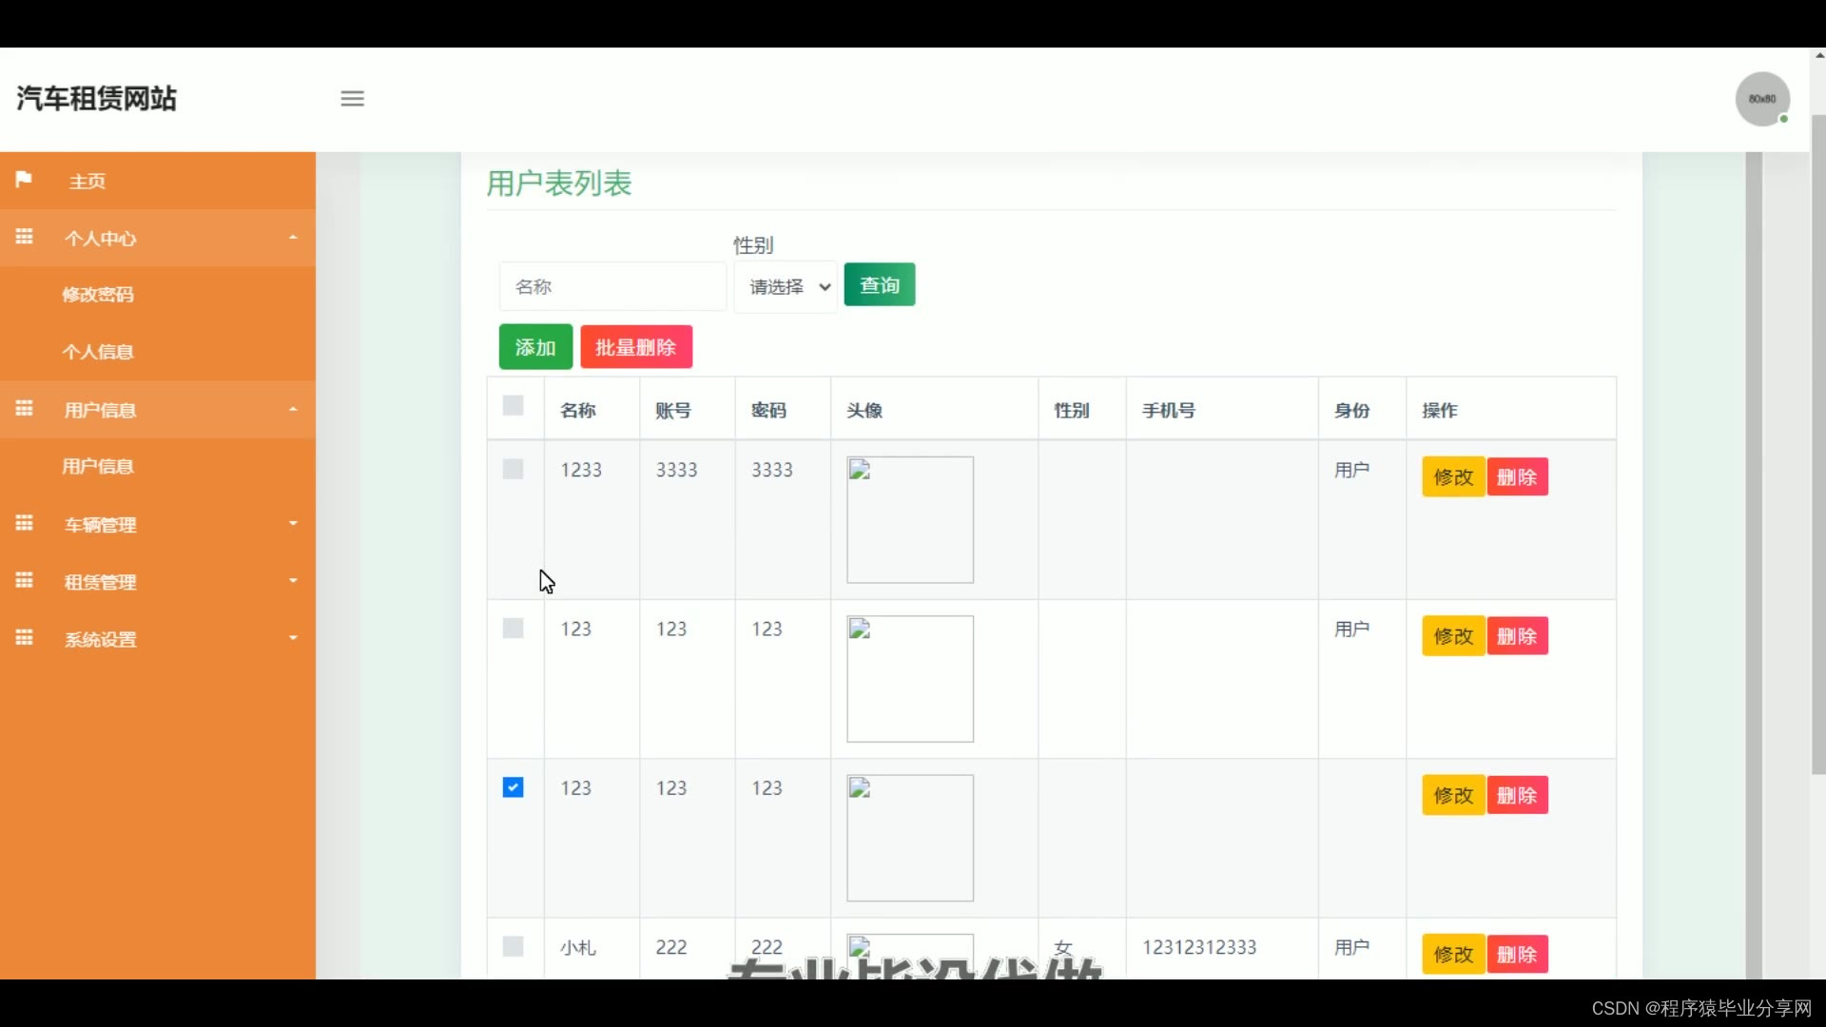1826x1027 pixels.
Task: Open 修改密码 in the sidebar
Action: coord(98,295)
